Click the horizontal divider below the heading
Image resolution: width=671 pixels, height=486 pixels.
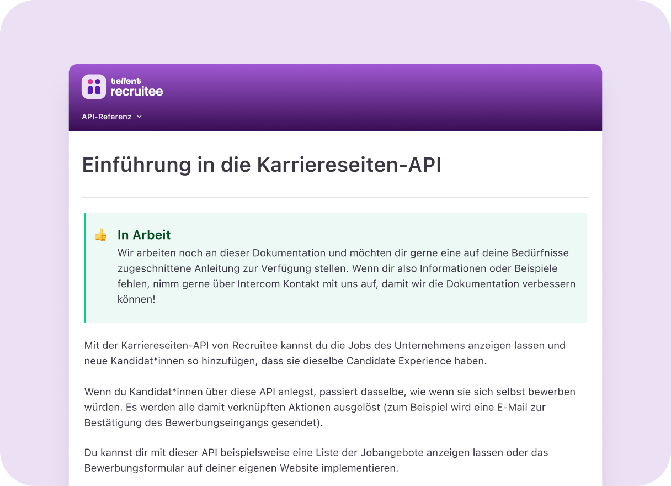click(x=335, y=197)
